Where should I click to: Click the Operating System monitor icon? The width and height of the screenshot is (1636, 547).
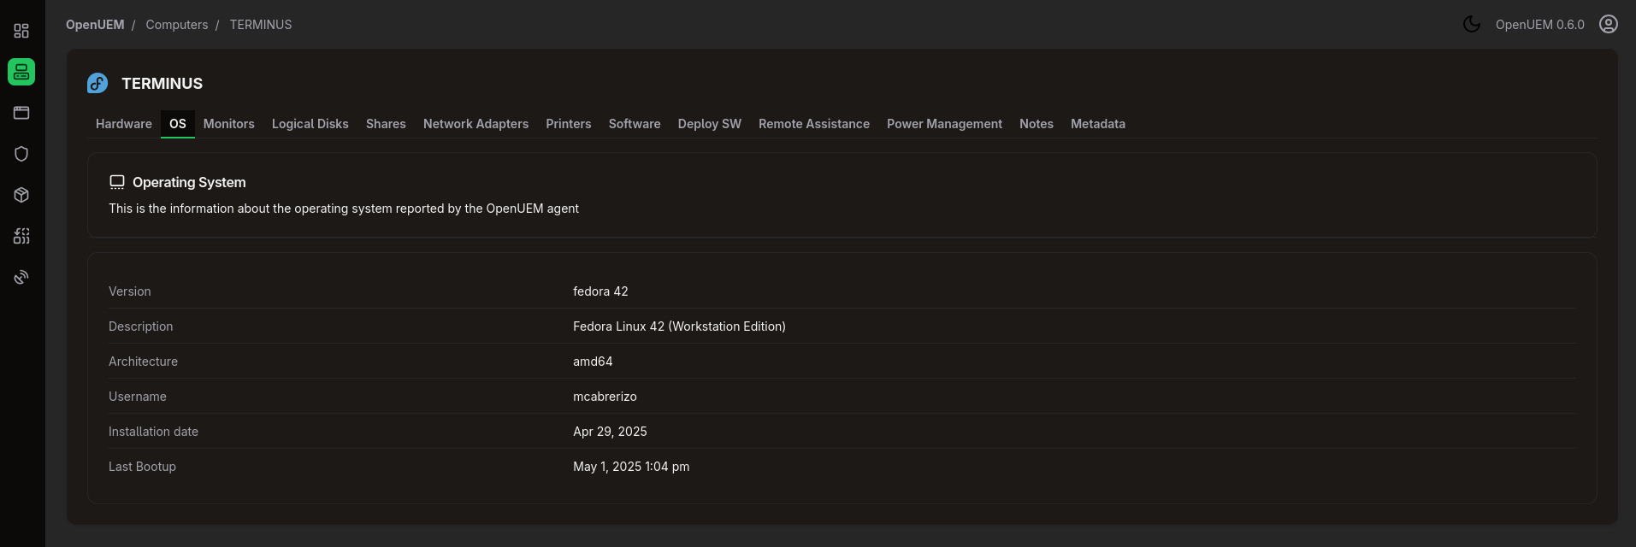pos(117,182)
